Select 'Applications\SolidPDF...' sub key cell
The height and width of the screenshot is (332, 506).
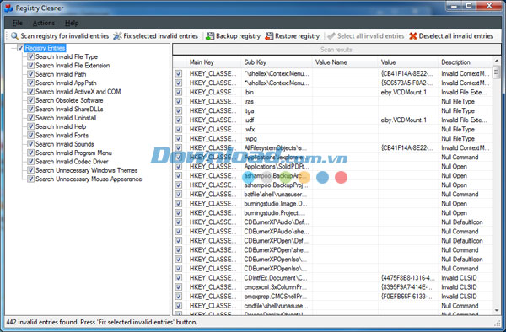[277, 167]
